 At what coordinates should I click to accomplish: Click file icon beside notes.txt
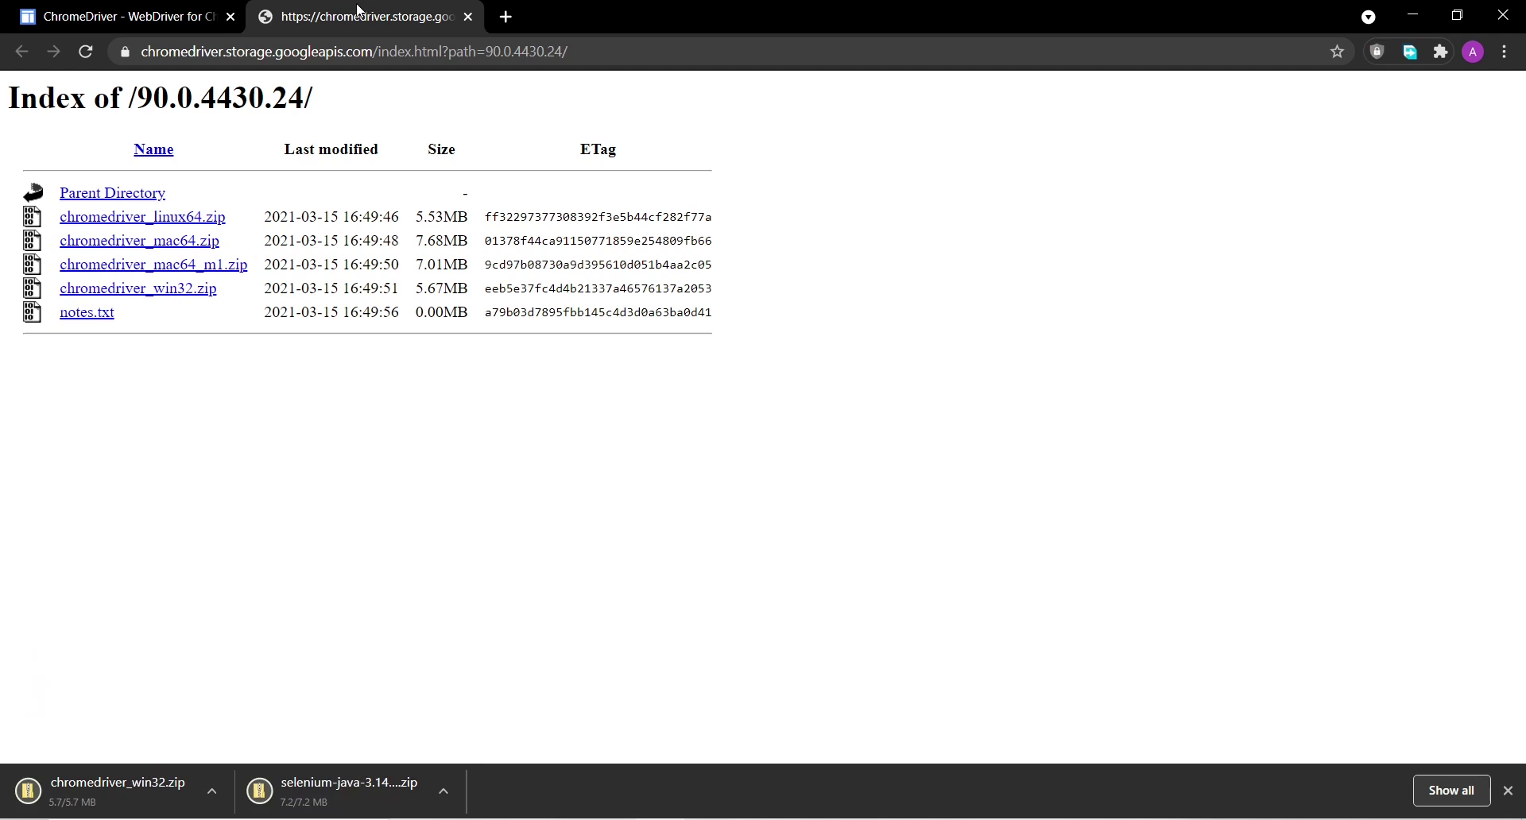click(x=33, y=312)
